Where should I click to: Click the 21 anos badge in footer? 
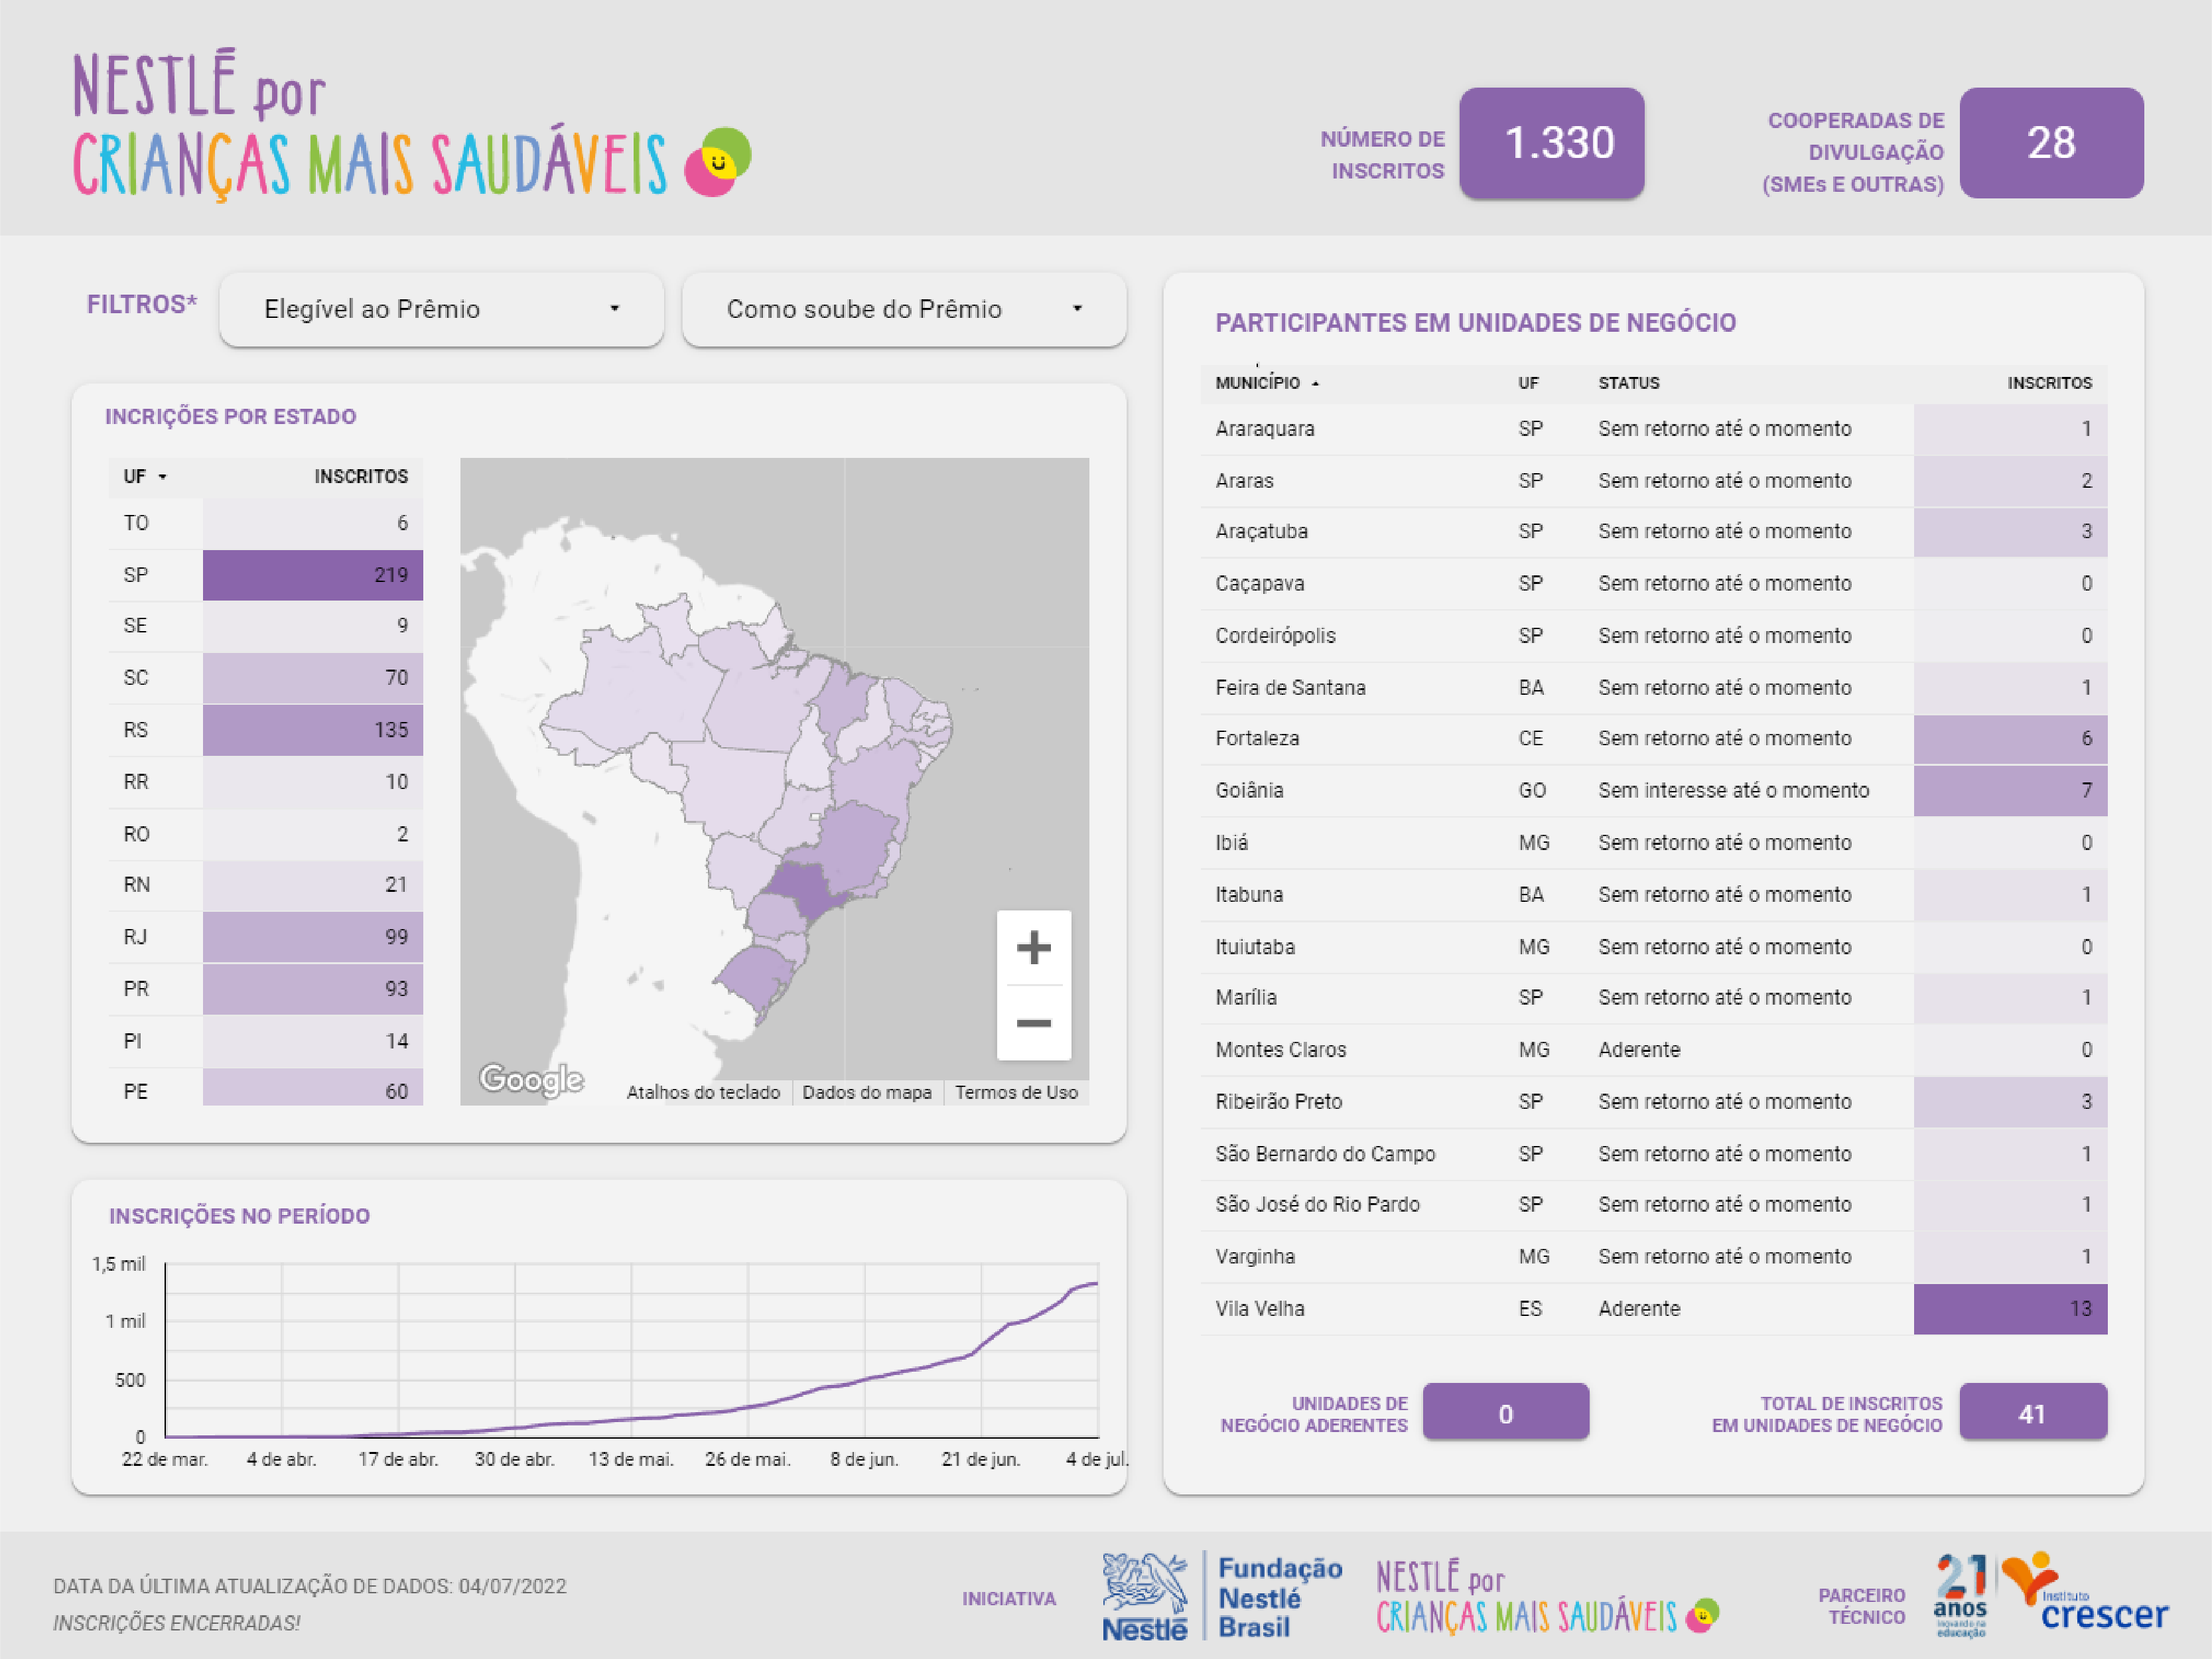1960,1594
